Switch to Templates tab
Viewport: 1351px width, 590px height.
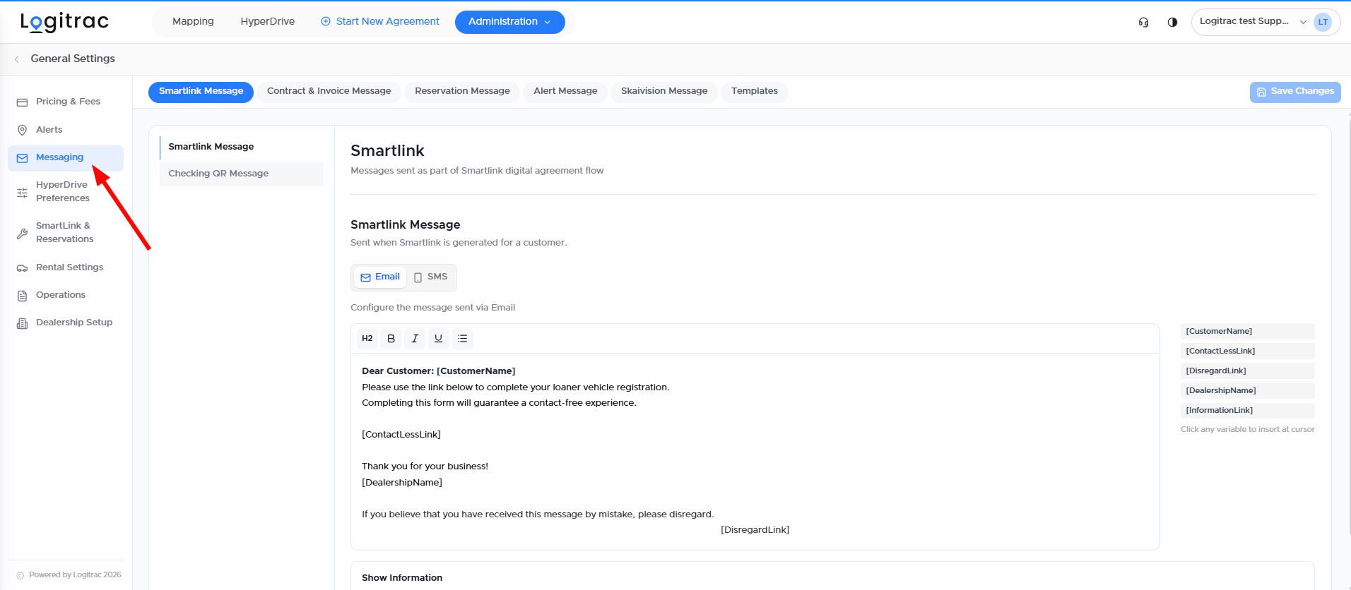point(755,92)
